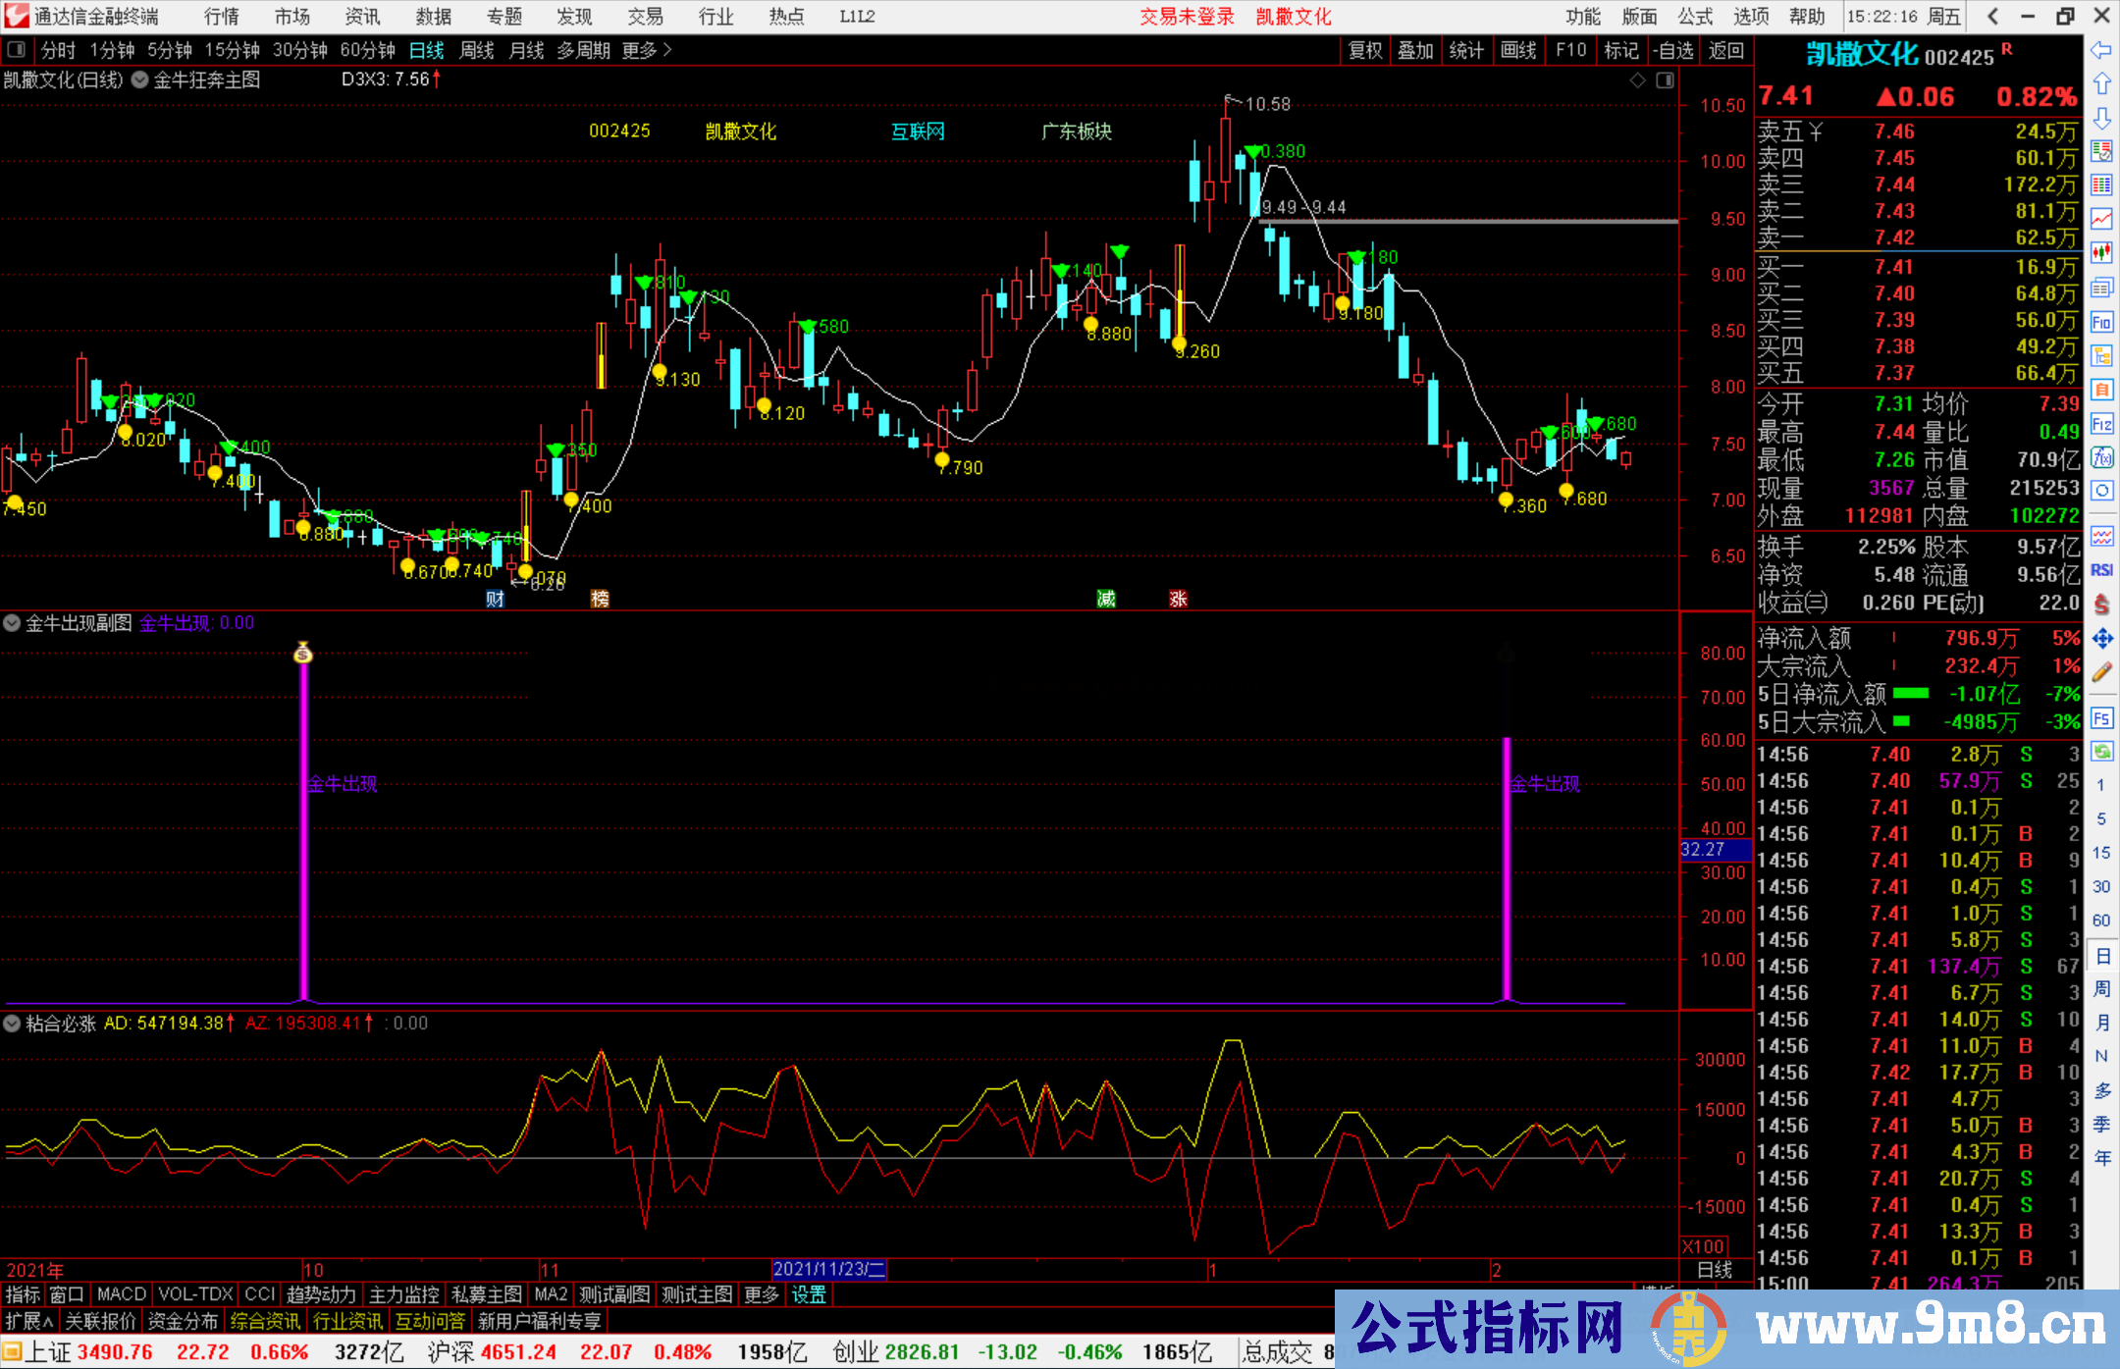Image resolution: width=2120 pixels, height=1369 pixels.
Task: Click the gray 9.49 horizontal price line
Action: point(1472,222)
